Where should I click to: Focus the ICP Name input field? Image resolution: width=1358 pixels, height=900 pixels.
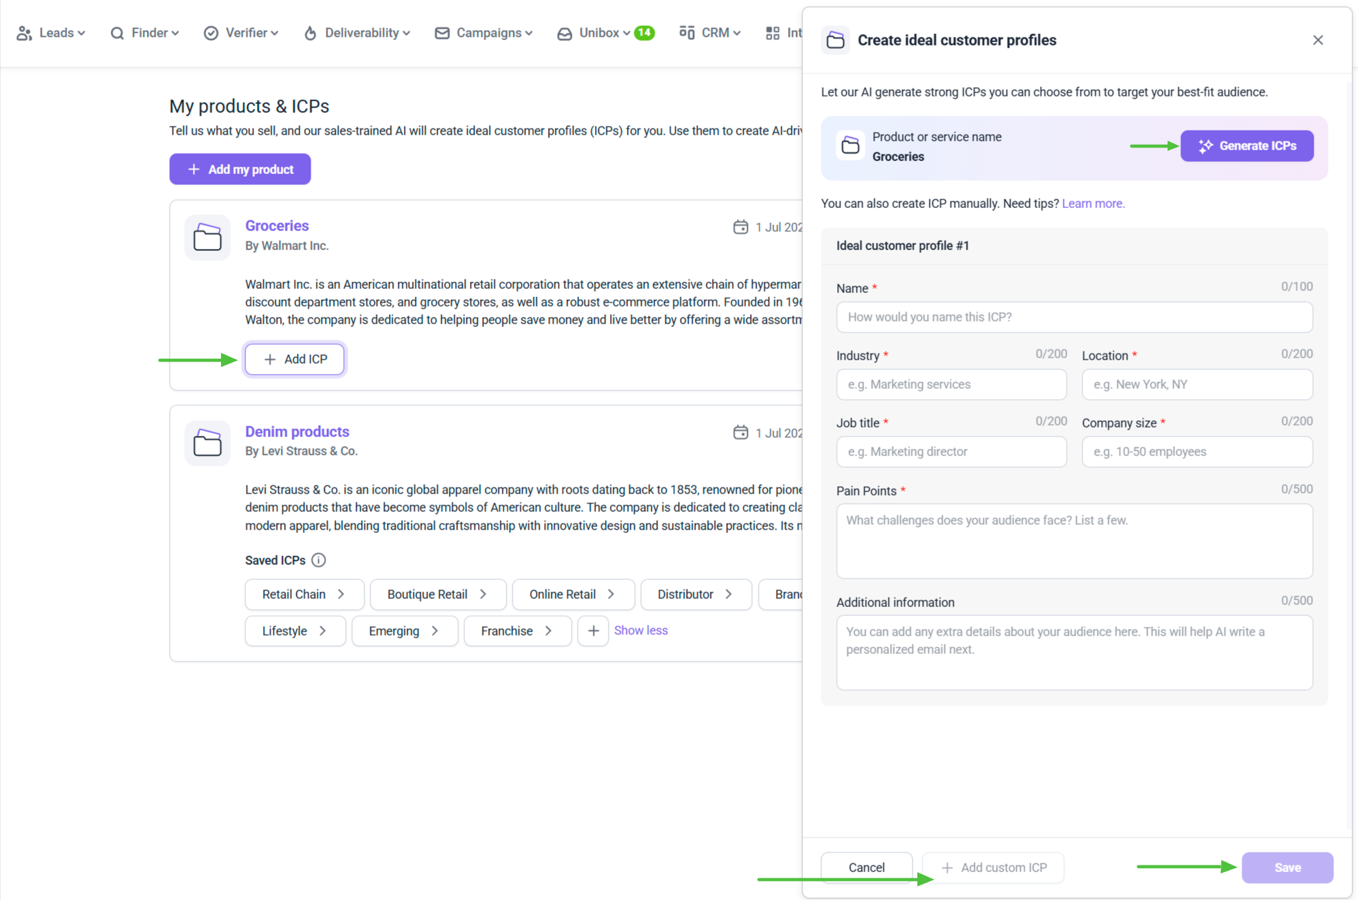tap(1074, 317)
